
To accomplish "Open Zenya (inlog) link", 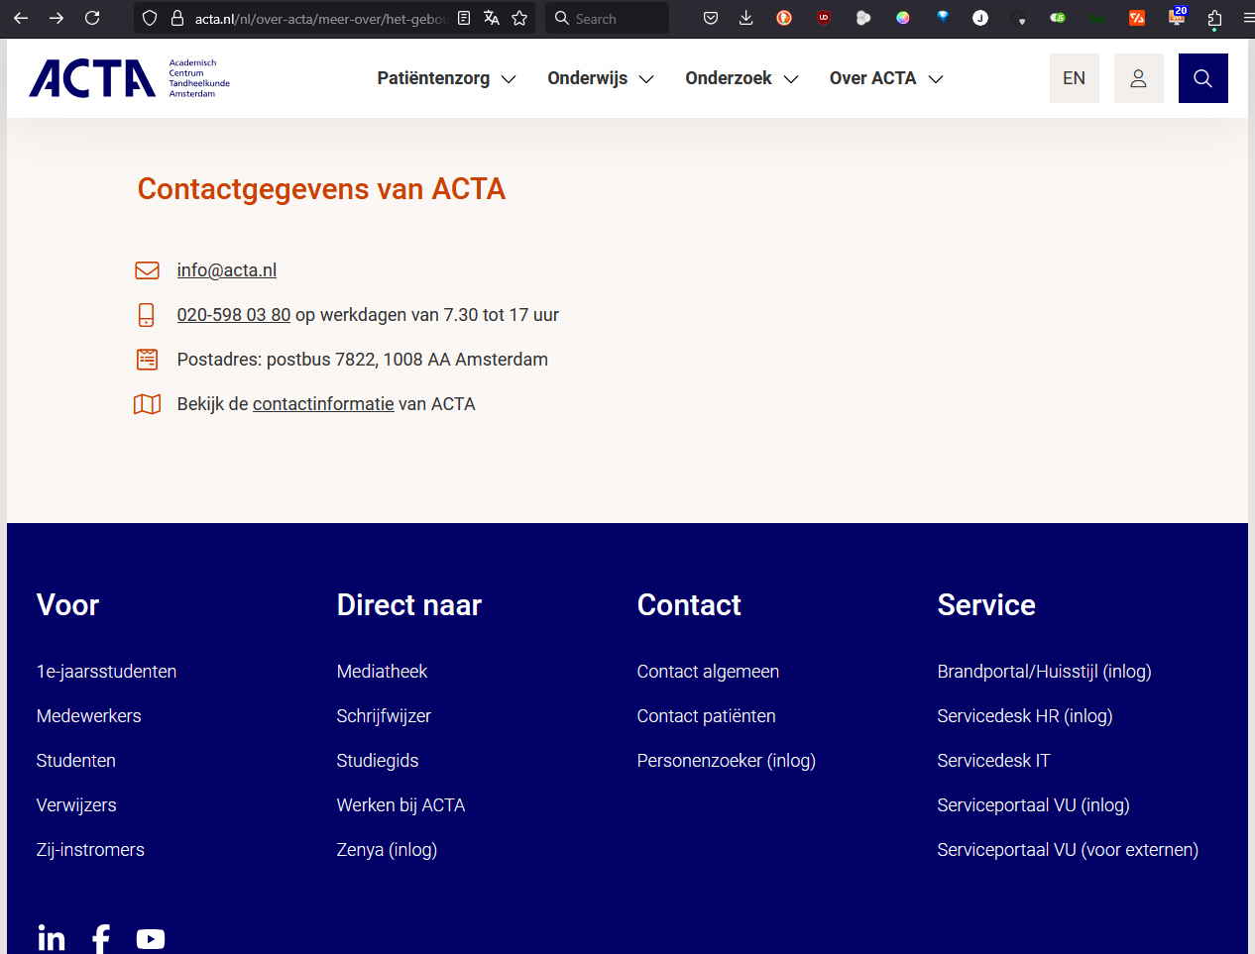I will pyautogui.click(x=387, y=850).
